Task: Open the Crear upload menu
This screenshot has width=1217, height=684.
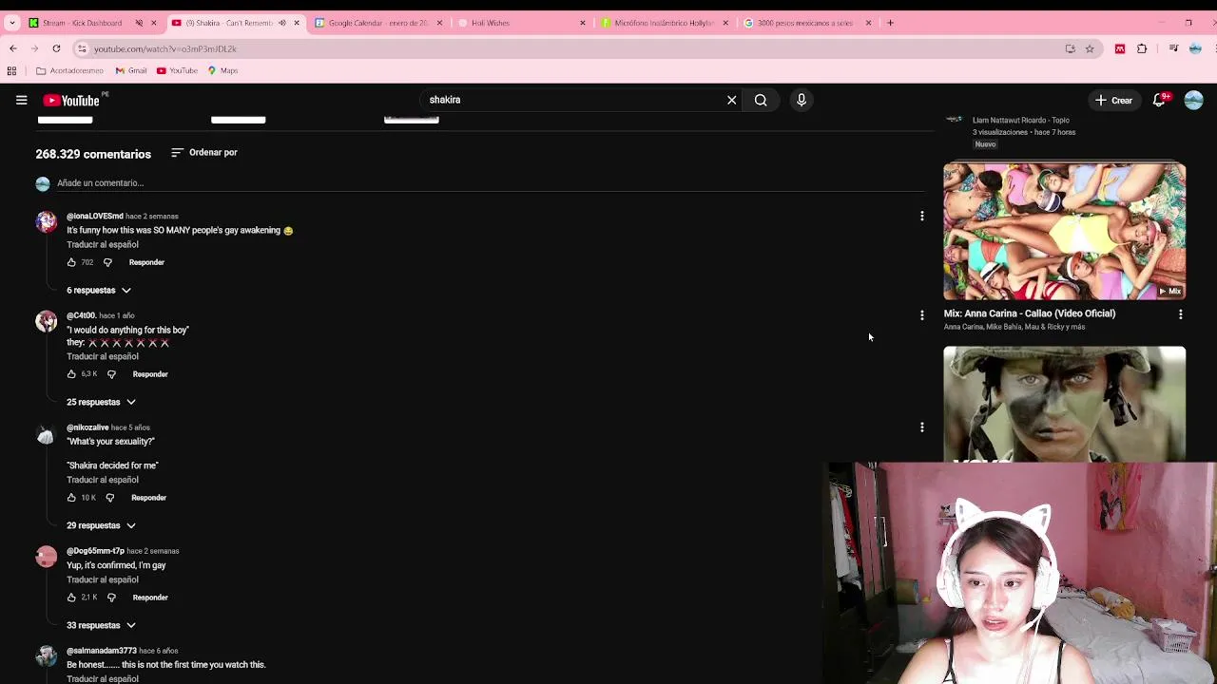Action: [1112, 100]
